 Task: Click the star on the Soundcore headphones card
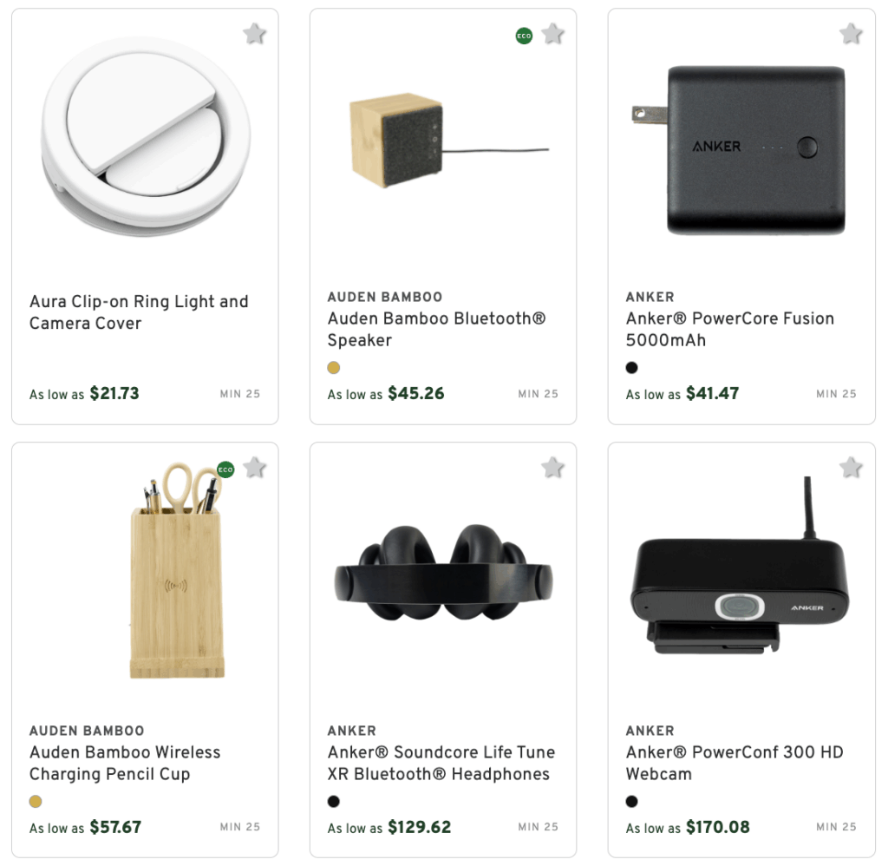(x=552, y=467)
